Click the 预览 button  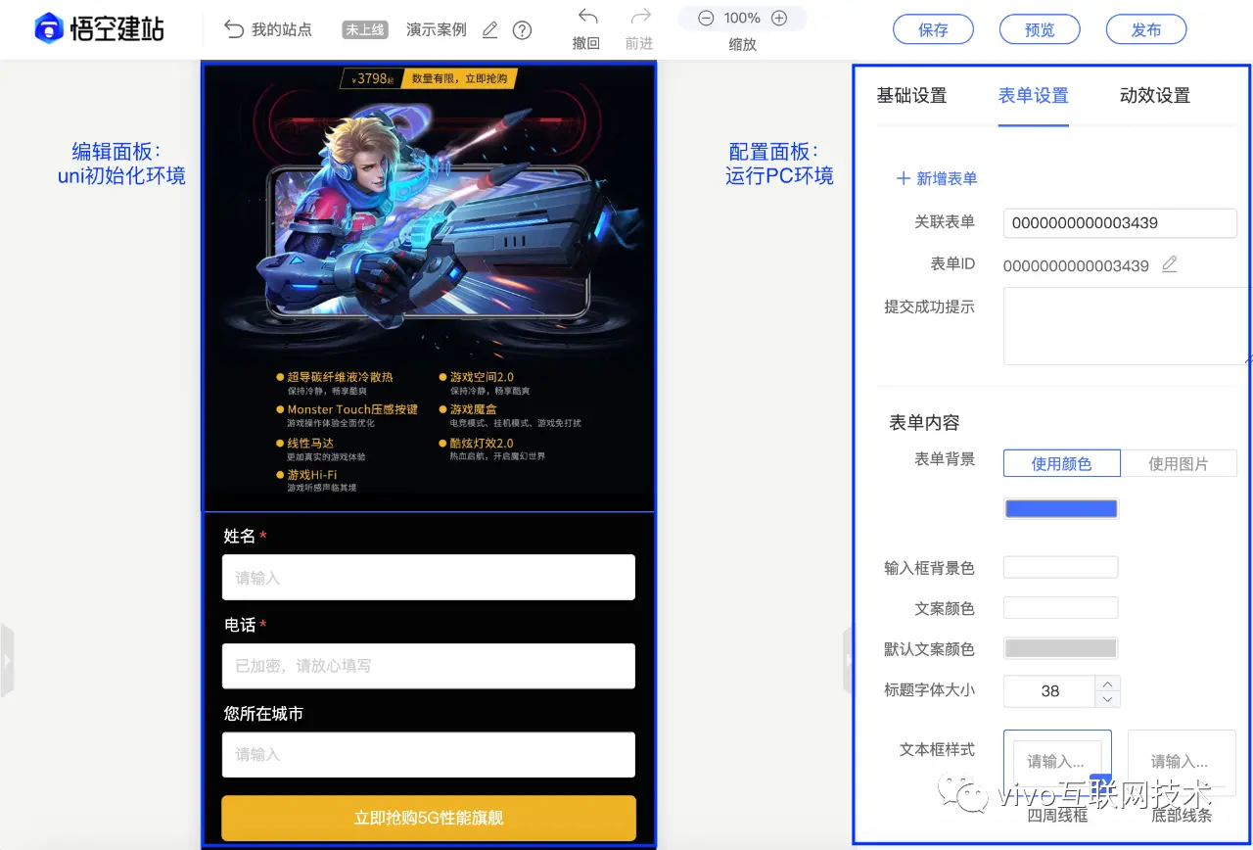click(1040, 29)
